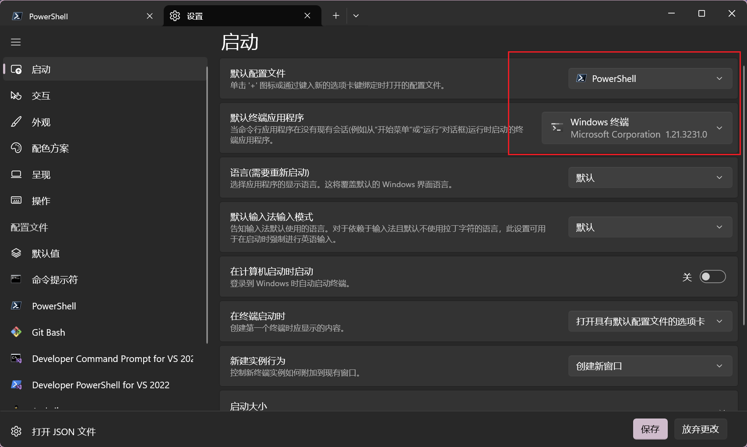Click the 交互 pointer icon in sidebar

pos(16,96)
